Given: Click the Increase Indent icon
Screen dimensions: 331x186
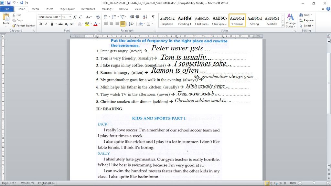Looking at the screenshot, I should 137,17.
